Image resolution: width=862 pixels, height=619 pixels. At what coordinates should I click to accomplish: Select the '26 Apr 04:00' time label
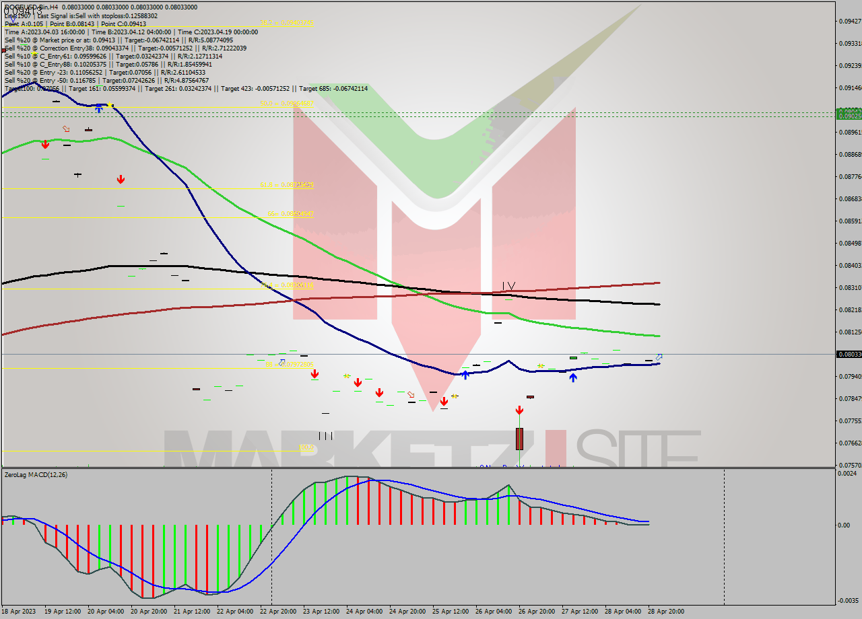(x=494, y=612)
